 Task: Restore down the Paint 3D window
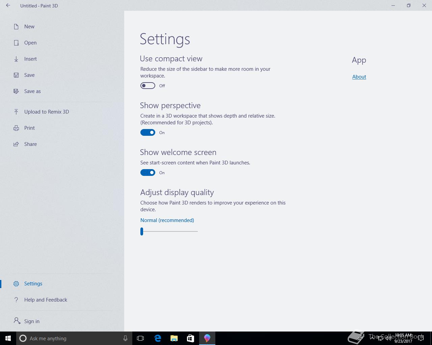[409, 5]
